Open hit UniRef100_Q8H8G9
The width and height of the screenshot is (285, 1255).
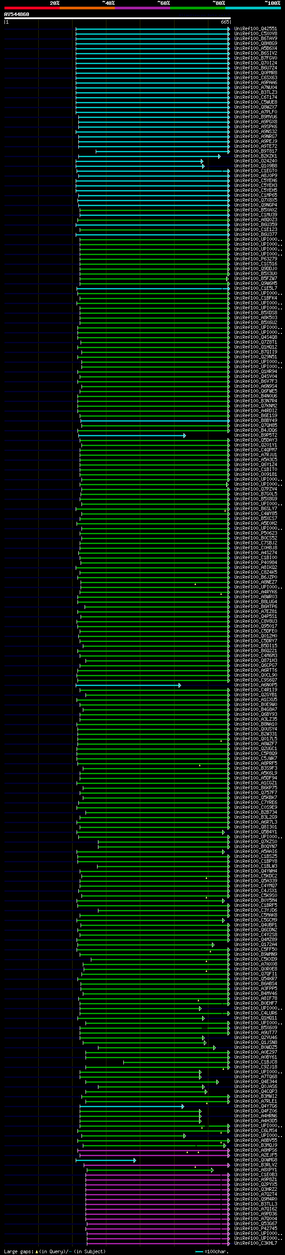point(256,43)
